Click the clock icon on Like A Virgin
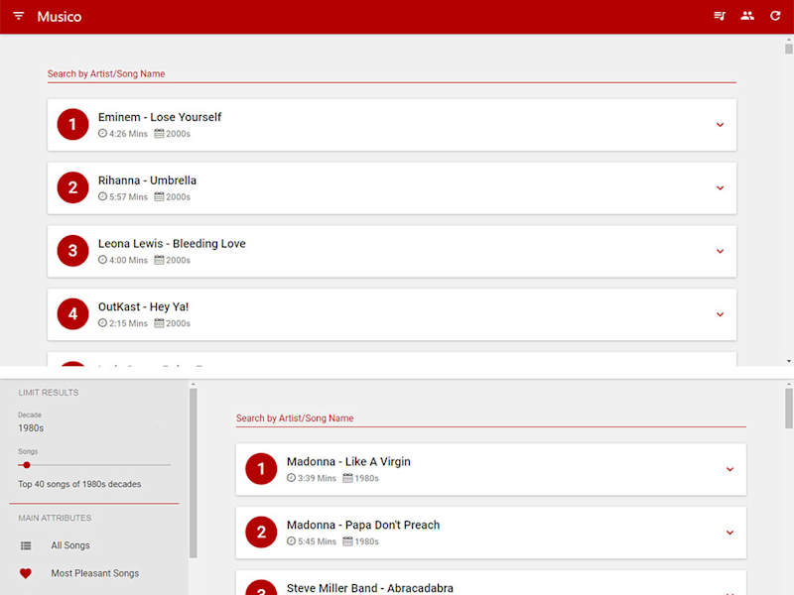 [291, 478]
